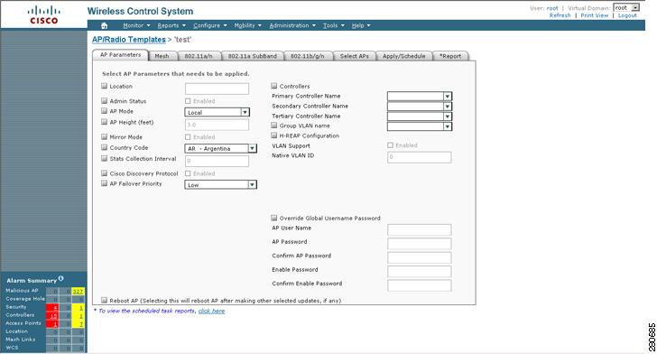
Task: Click the Location text field
Action: point(217,88)
